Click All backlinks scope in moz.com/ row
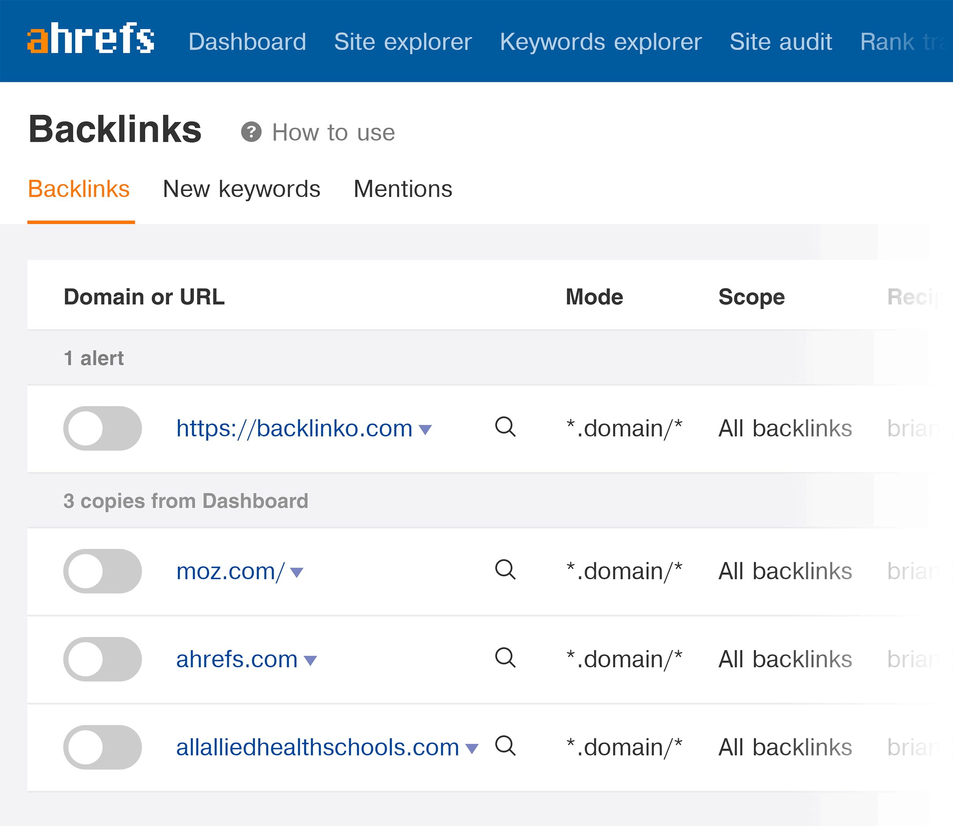 [785, 571]
